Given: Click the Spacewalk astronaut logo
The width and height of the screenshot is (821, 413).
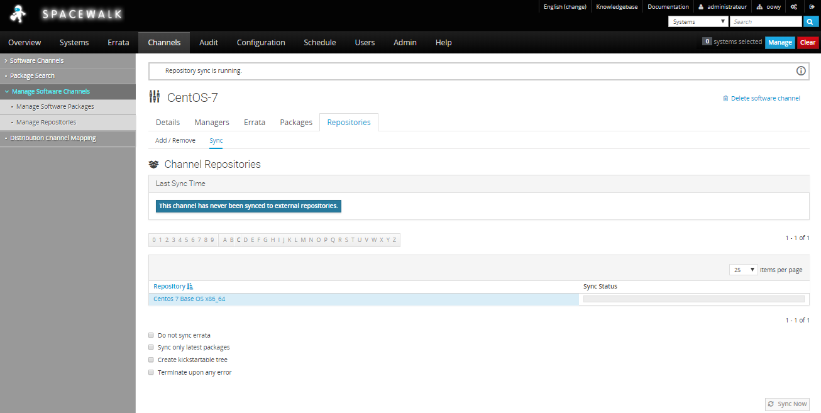Looking at the screenshot, I should (19, 14).
